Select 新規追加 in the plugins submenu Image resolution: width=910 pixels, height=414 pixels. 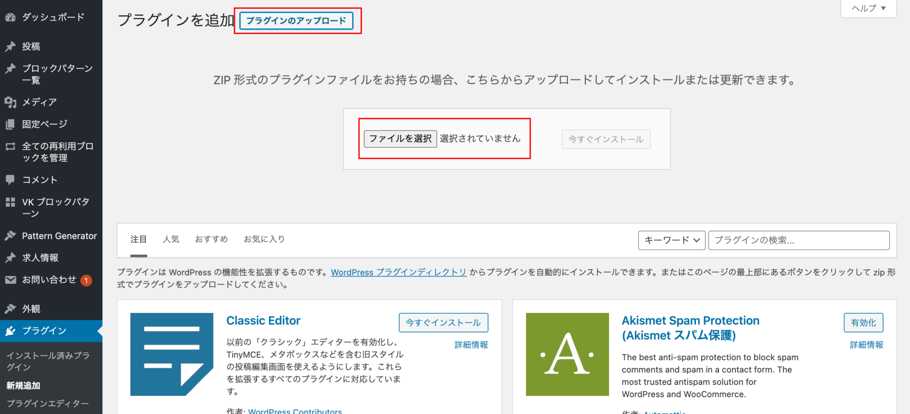tap(23, 386)
